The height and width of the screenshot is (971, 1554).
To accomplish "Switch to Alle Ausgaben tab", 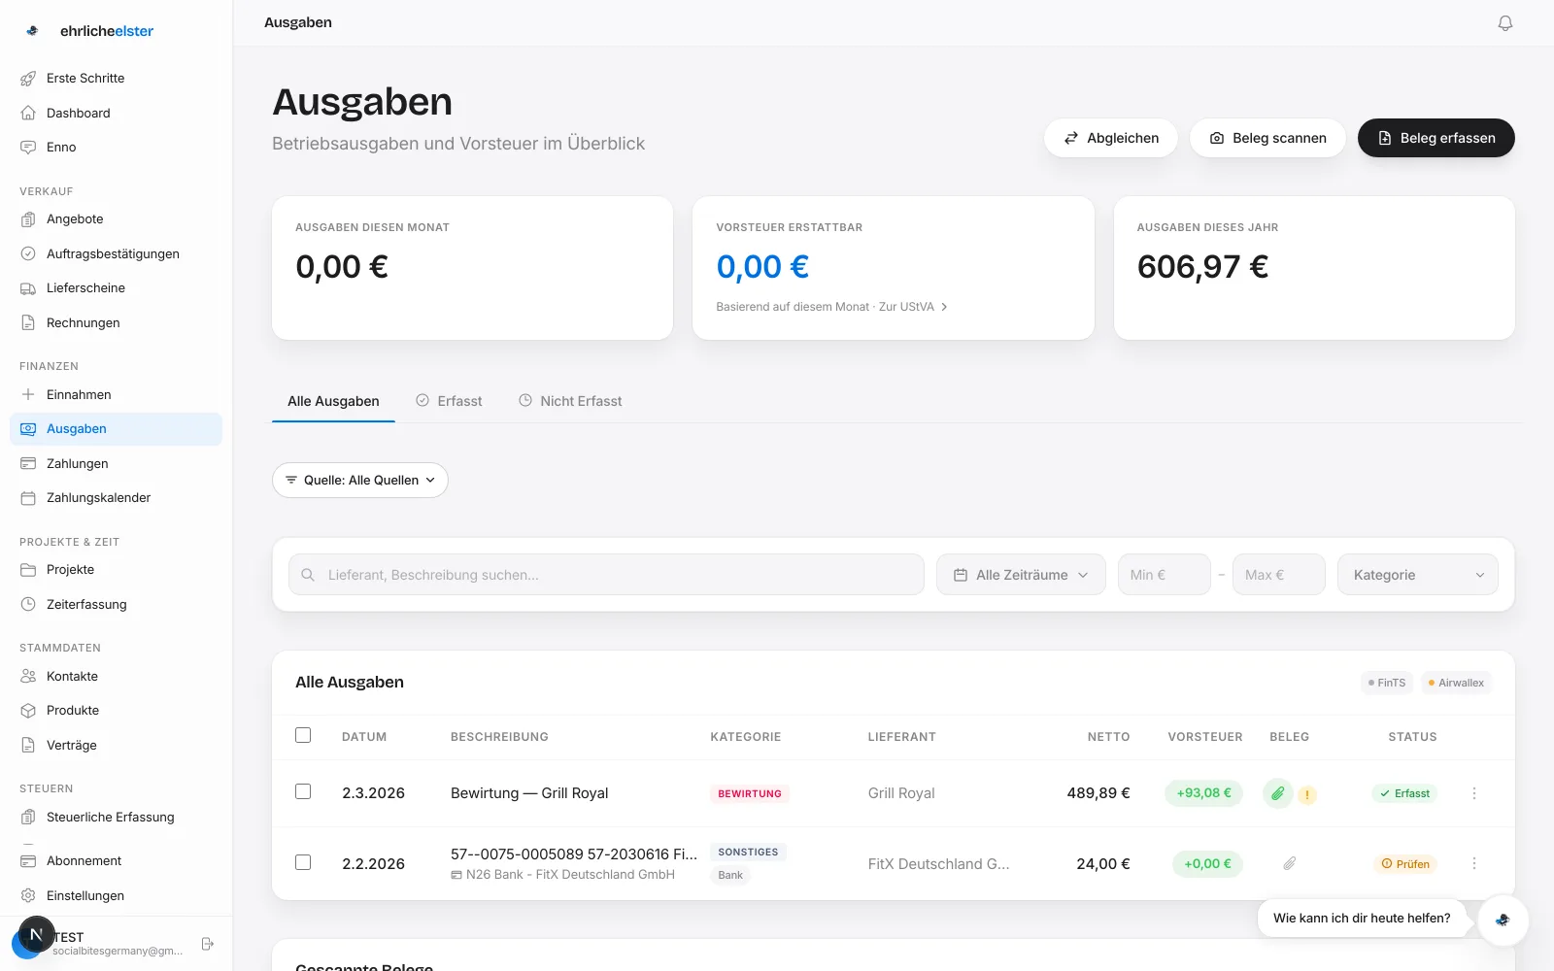I will coord(333,401).
